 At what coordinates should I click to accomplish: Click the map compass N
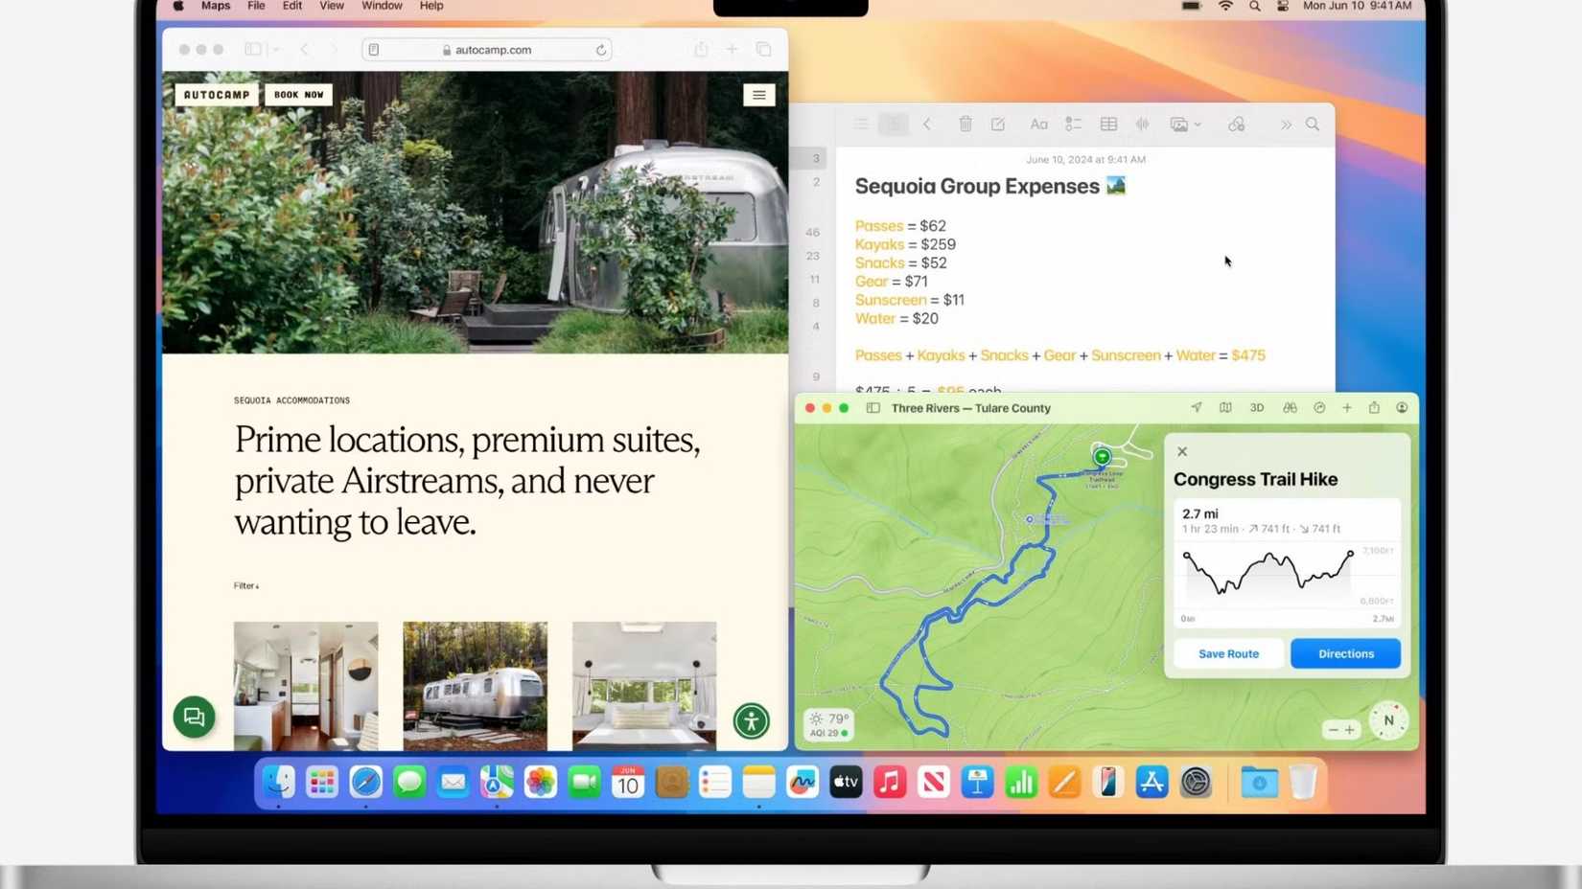point(1388,720)
